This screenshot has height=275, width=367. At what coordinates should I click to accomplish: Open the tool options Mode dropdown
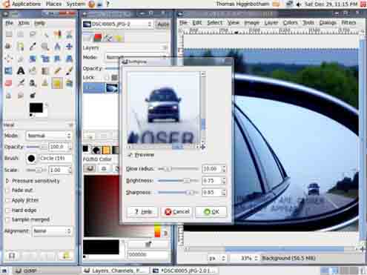click(x=48, y=136)
